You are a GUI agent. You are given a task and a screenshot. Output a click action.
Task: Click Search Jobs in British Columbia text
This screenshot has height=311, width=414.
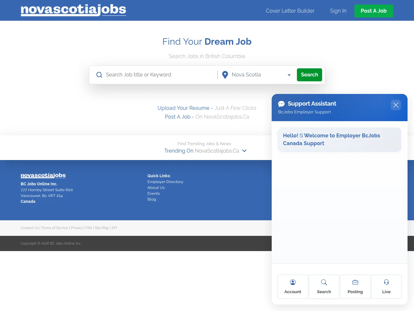pyautogui.click(x=207, y=56)
